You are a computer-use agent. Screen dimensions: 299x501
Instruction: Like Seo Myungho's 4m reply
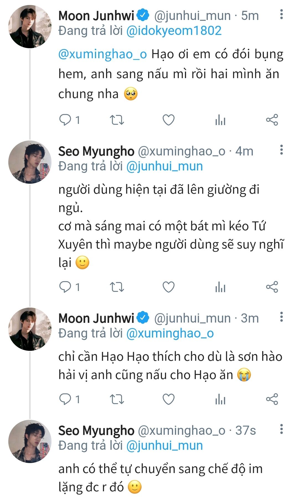[168, 287]
